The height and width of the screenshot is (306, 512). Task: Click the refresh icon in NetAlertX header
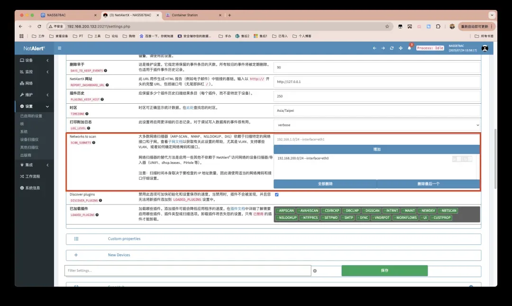tap(392, 48)
